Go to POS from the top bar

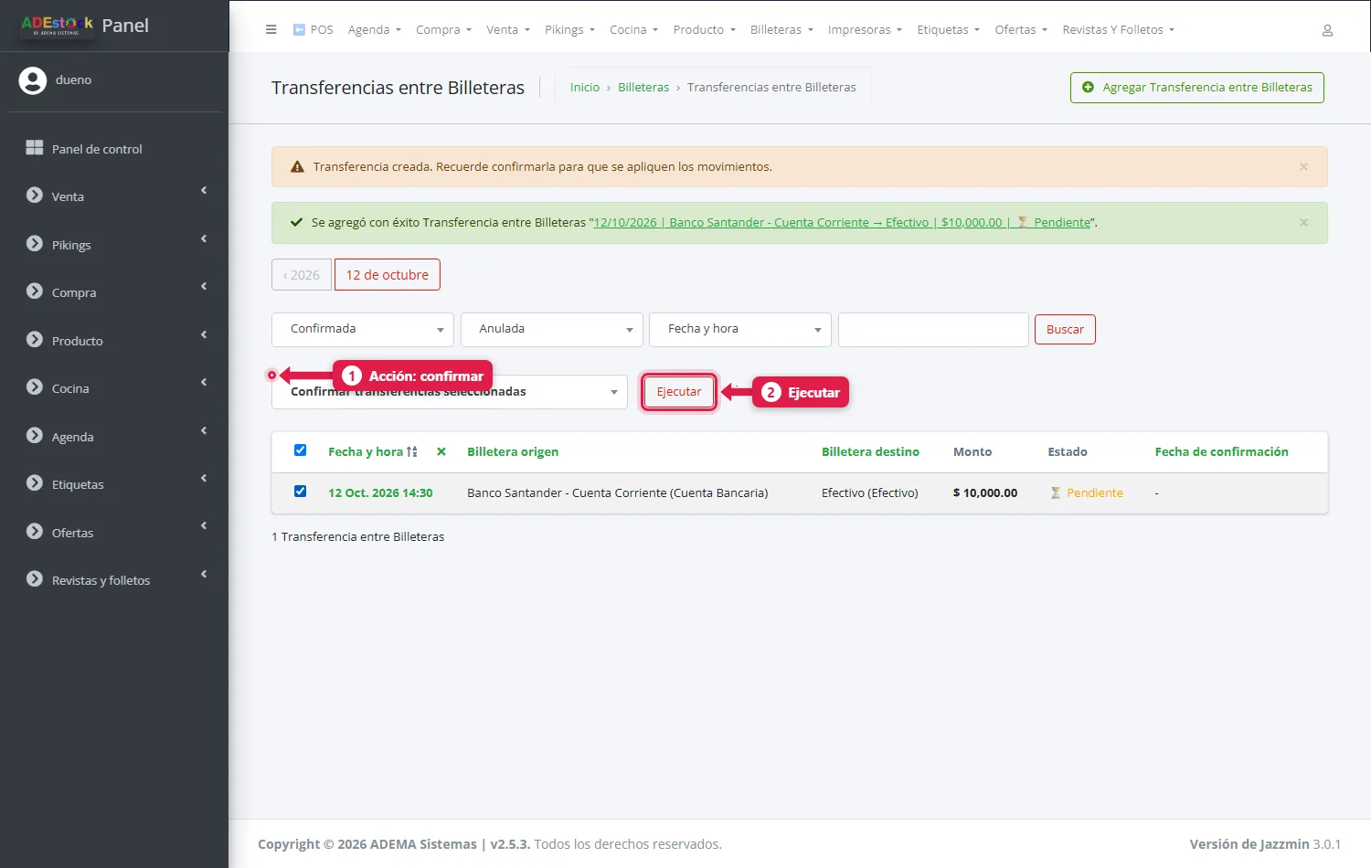pos(313,29)
